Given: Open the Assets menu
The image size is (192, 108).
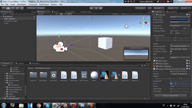Looking at the screenshot, I should pos(13,4).
